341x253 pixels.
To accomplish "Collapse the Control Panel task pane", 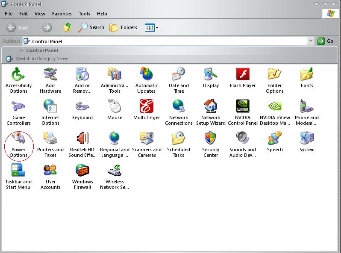I will [x=21, y=51].
